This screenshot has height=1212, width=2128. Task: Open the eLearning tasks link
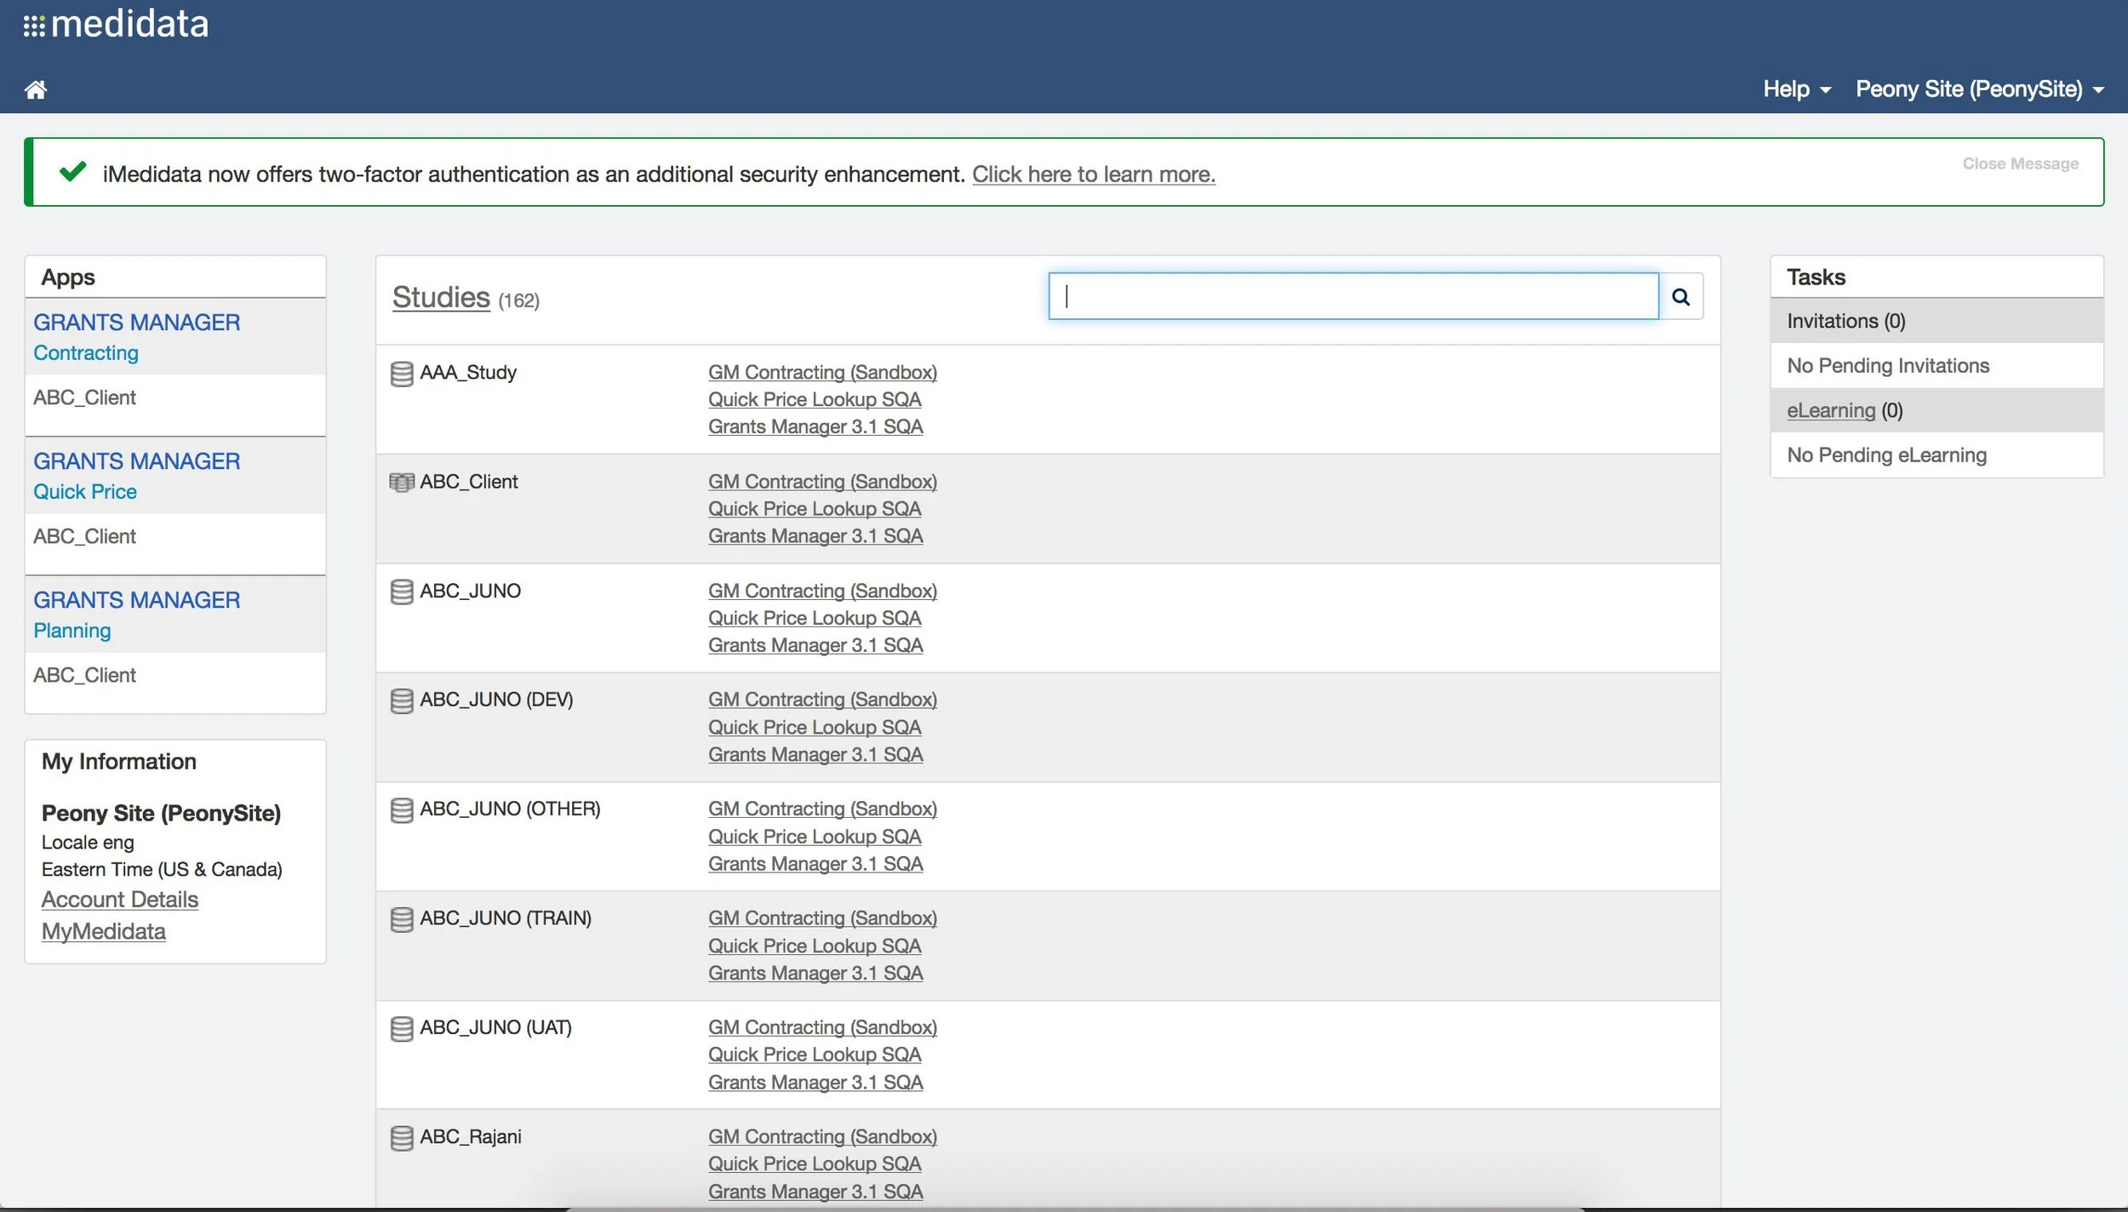(1830, 410)
